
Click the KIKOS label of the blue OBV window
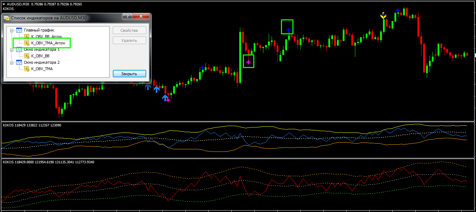(8, 125)
